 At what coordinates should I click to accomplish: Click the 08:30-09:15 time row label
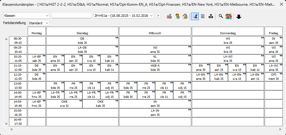point(18,40)
